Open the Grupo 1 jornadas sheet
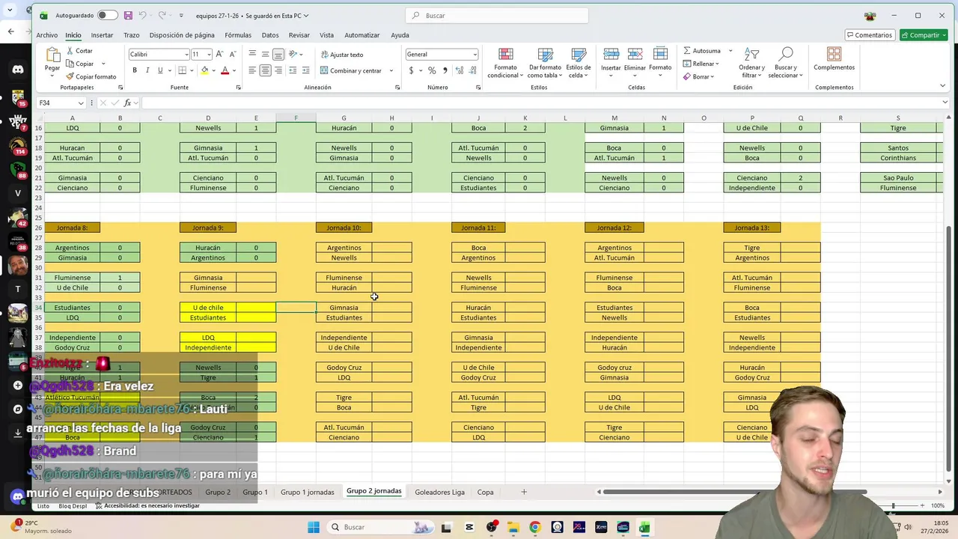Viewport: 958px width, 539px height. click(x=307, y=492)
